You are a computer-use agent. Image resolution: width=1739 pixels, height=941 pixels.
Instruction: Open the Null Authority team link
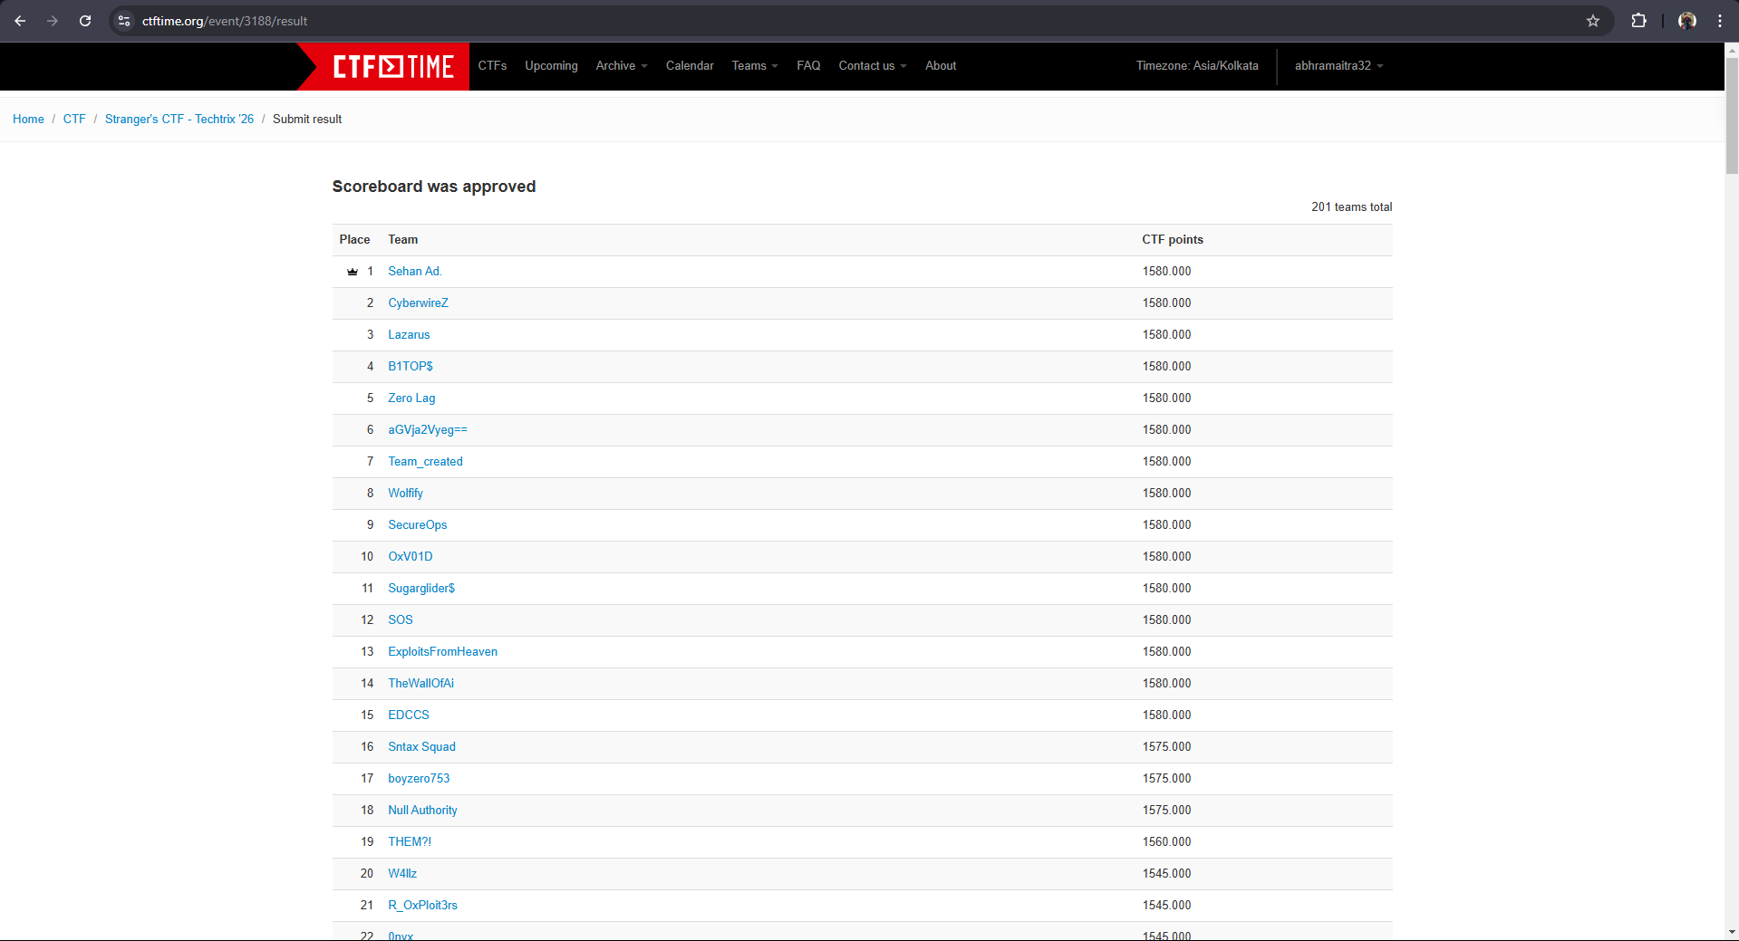coord(421,810)
